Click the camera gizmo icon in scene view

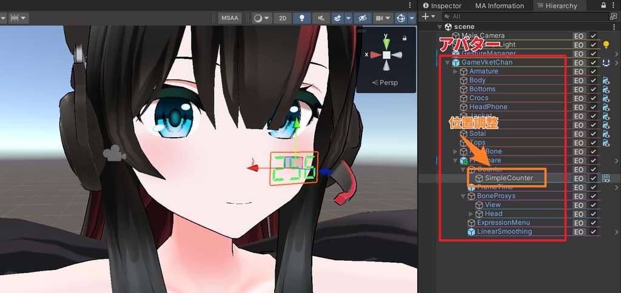tap(115, 154)
